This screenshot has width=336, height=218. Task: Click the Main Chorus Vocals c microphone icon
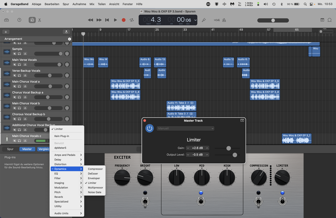pyautogui.click(x=7, y=139)
